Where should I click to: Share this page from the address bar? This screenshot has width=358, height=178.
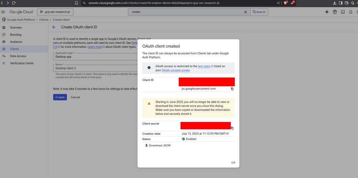[x=278, y=3]
